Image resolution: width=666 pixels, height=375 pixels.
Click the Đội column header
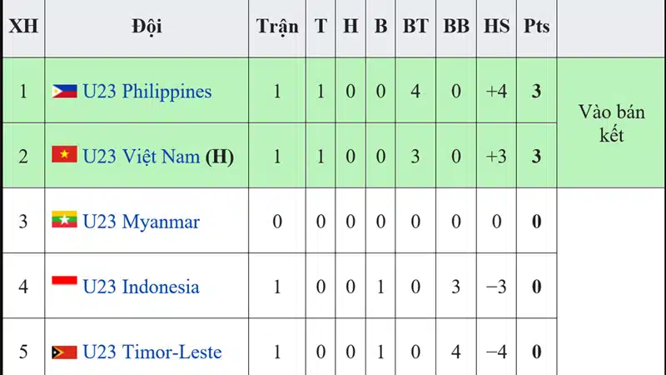[147, 27]
